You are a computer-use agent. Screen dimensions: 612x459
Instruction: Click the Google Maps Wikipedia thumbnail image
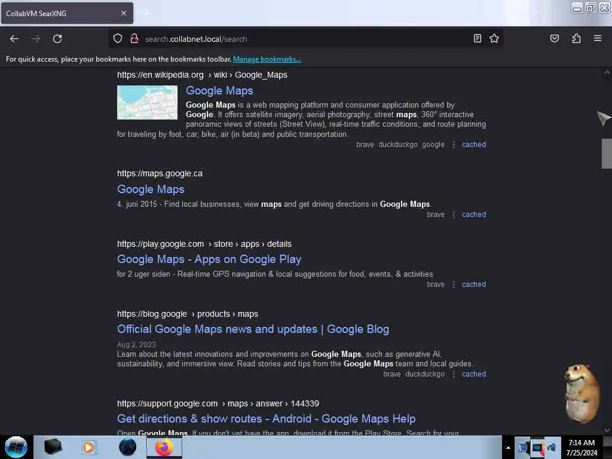147,102
